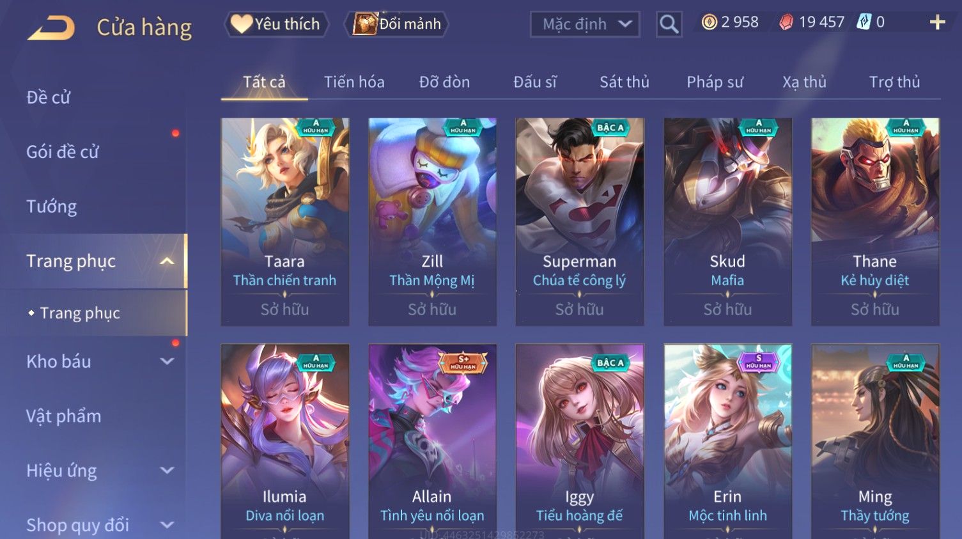Image resolution: width=962 pixels, height=539 pixels.
Task: Switch to the Tiến hóa tab
Action: [x=354, y=82]
